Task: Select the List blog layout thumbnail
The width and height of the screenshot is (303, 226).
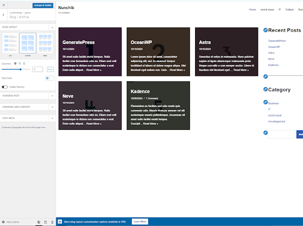Action: coord(10,43)
